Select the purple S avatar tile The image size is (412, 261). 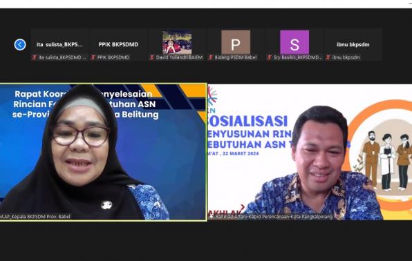pyautogui.click(x=294, y=42)
